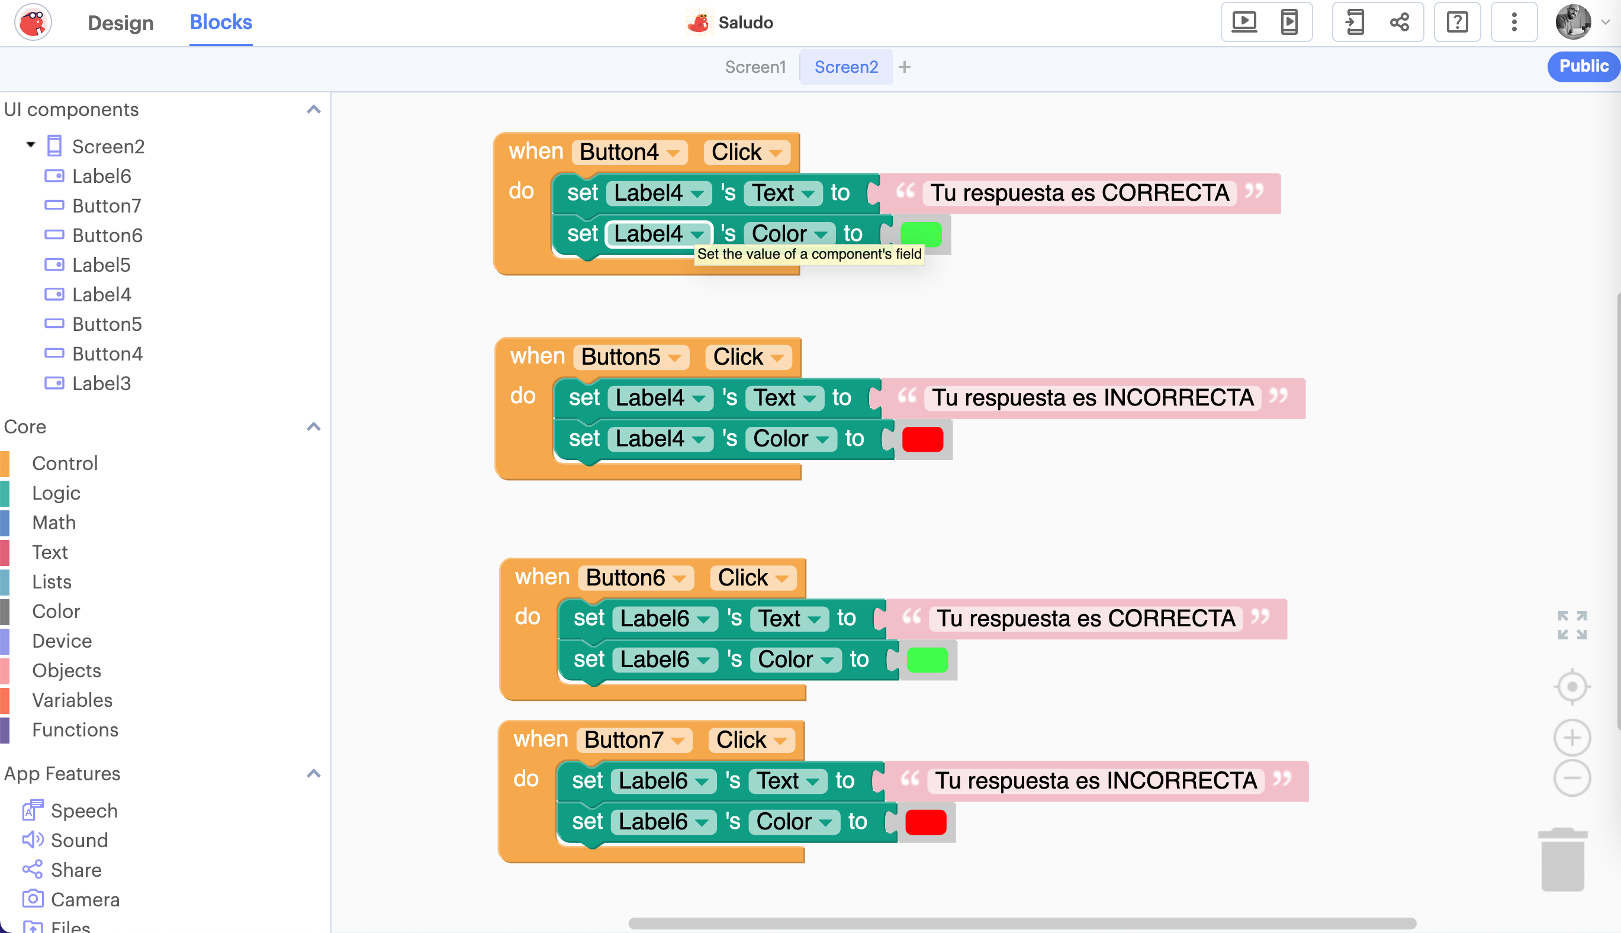This screenshot has height=933, width=1621.
Task: Click the horizontal scrollbar at the bottom
Action: [1021, 924]
